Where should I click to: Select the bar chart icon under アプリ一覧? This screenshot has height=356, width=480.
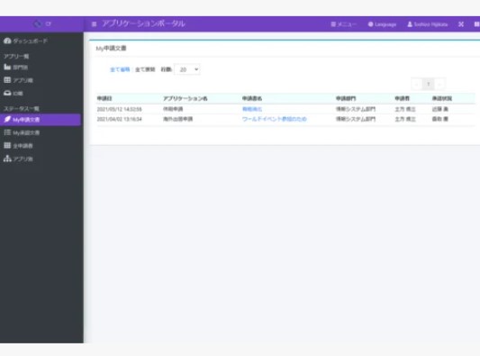click(7, 67)
